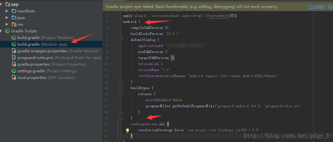The width and height of the screenshot is (333, 142).
Task: Open local.properties (SDK Location)
Action: [x=46, y=77]
